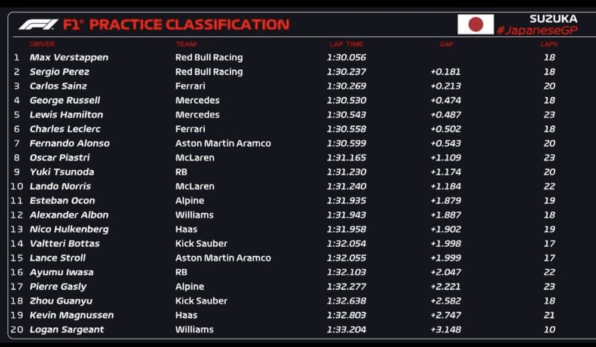Screen dimensions: 596x347
Task: Click Sergio Perez driver row
Action: coord(59,72)
